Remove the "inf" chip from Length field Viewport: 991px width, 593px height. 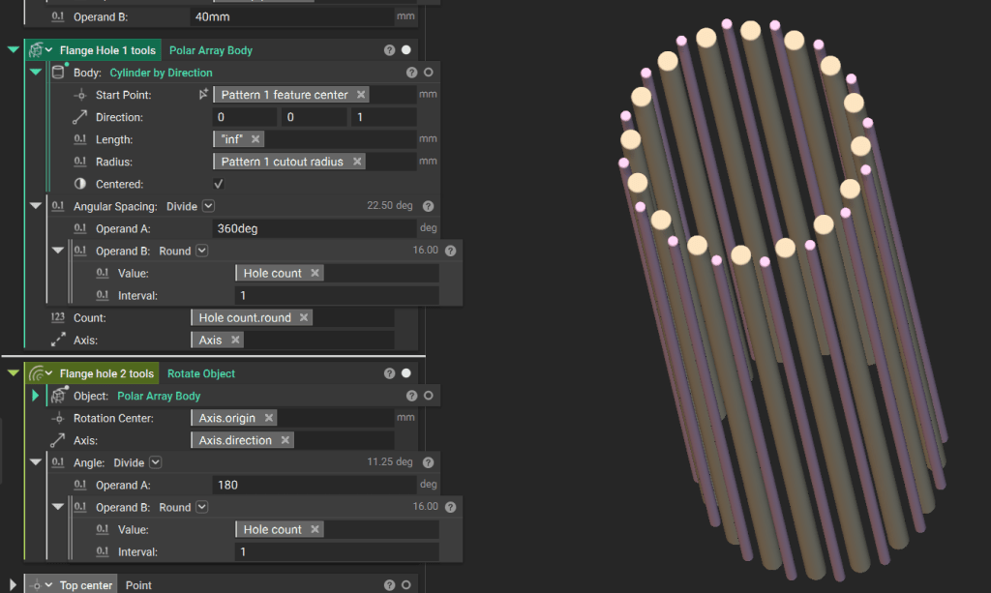point(256,139)
